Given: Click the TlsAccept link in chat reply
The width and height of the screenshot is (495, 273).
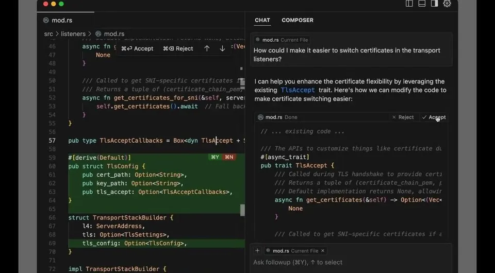Looking at the screenshot, I should point(298,90).
